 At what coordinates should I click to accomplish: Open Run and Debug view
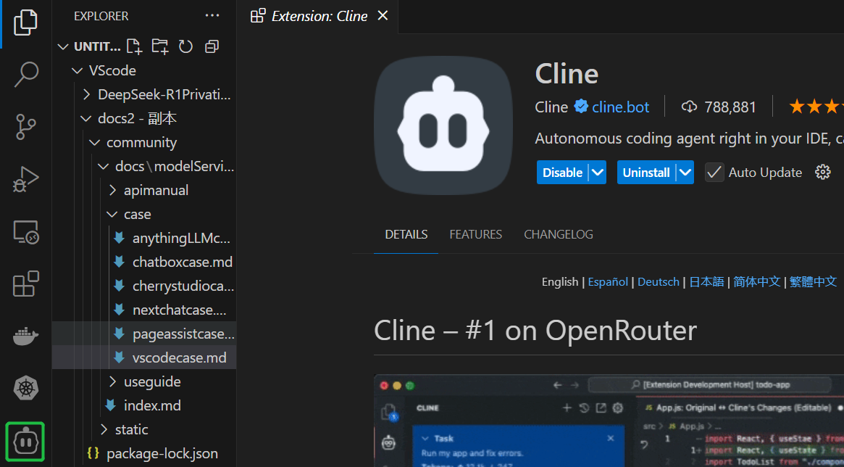pos(26,179)
